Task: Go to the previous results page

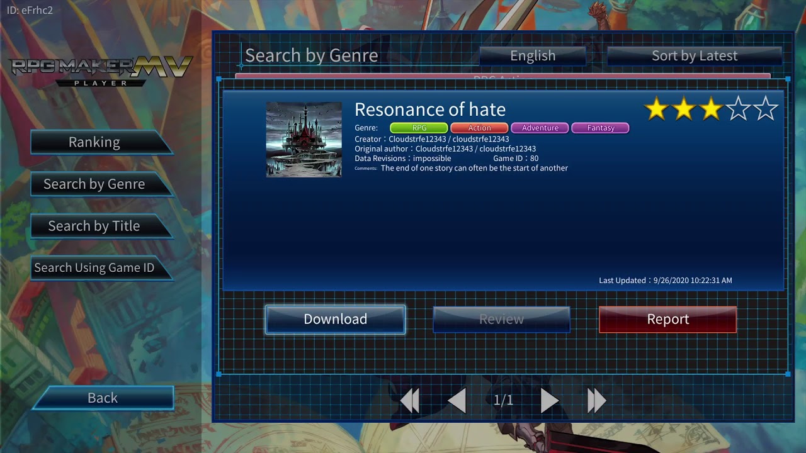Action: 457,400
